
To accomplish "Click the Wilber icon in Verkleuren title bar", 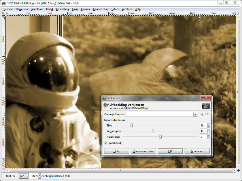I will (x=104, y=98).
